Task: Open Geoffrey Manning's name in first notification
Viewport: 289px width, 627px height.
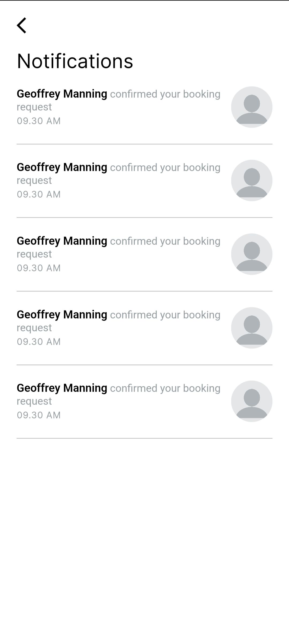Action: [62, 94]
